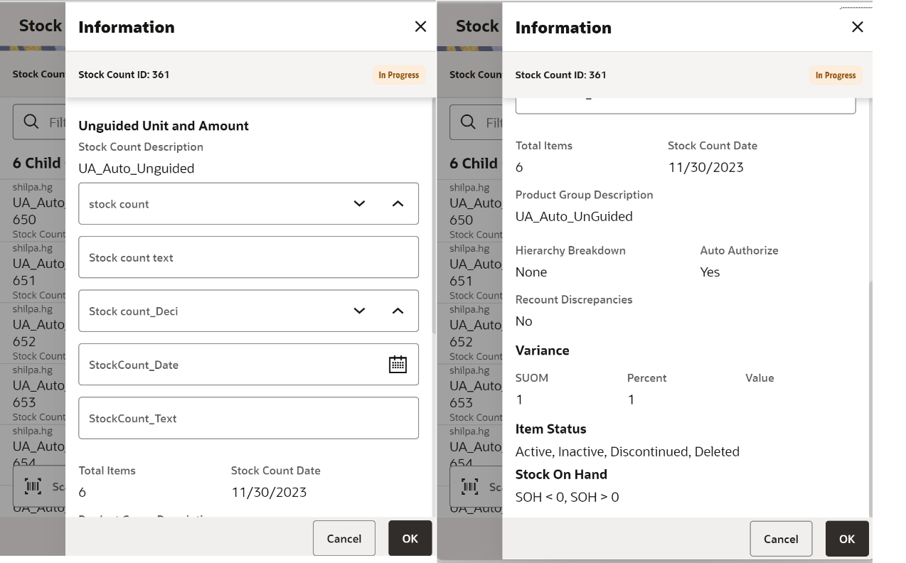
Task: Click the Stock count text input field
Action: [x=248, y=257]
